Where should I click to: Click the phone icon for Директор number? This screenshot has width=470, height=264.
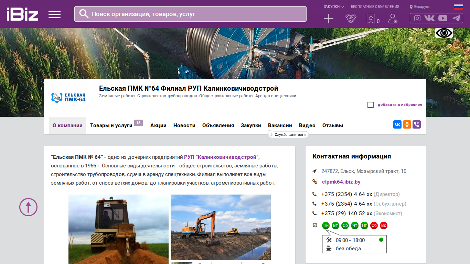[x=314, y=194]
